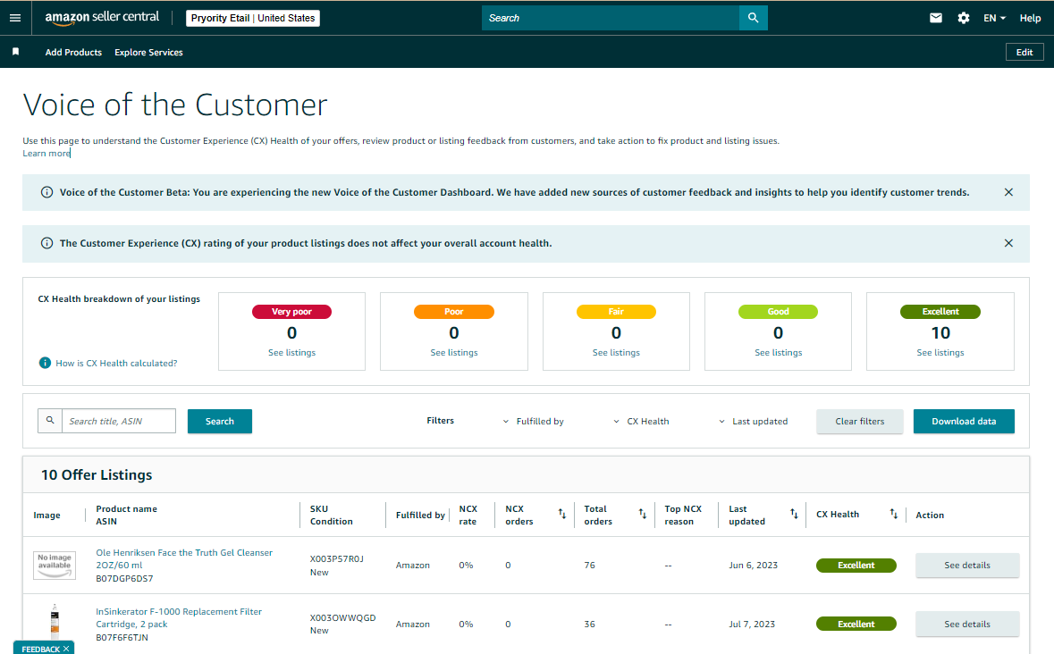The width and height of the screenshot is (1054, 654).
Task: See listings under Good
Action: (x=778, y=353)
